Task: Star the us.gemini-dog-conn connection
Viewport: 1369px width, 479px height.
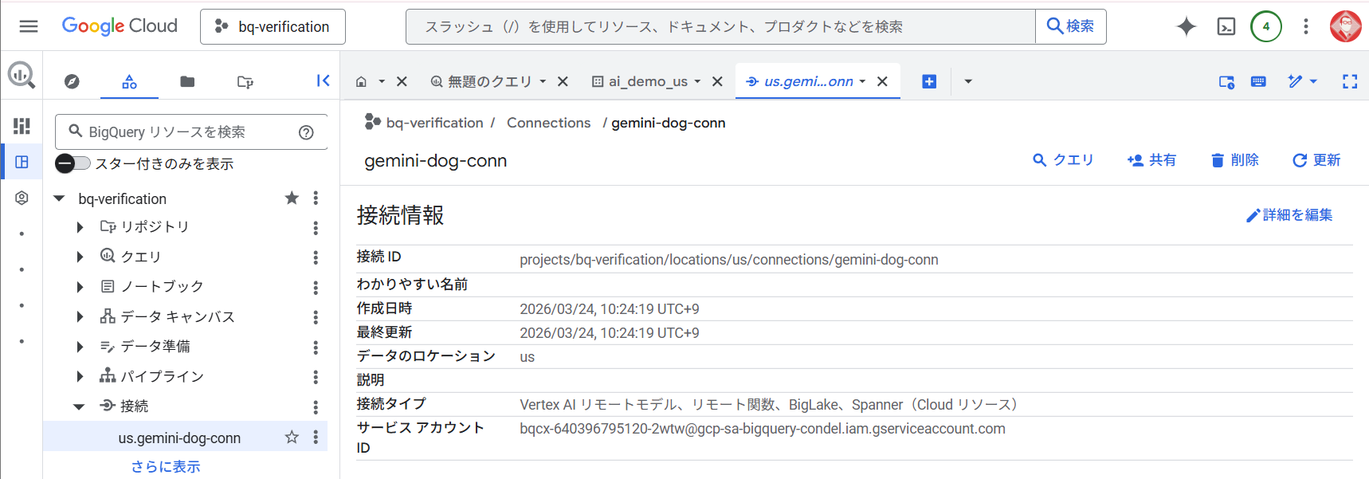Action: point(292,437)
